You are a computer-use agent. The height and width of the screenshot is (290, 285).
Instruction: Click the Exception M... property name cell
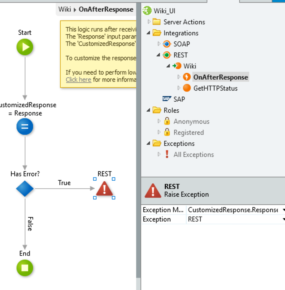[x=164, y=210]
